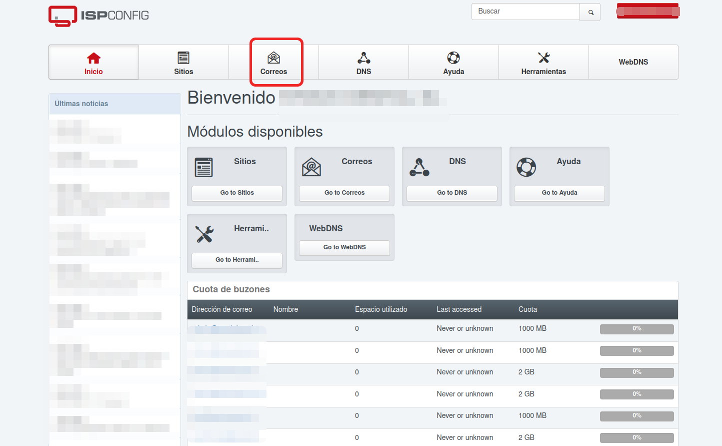722x446 pixels.
Task: Click the Sitios icon in navigation bar
Action: (183, 58)
